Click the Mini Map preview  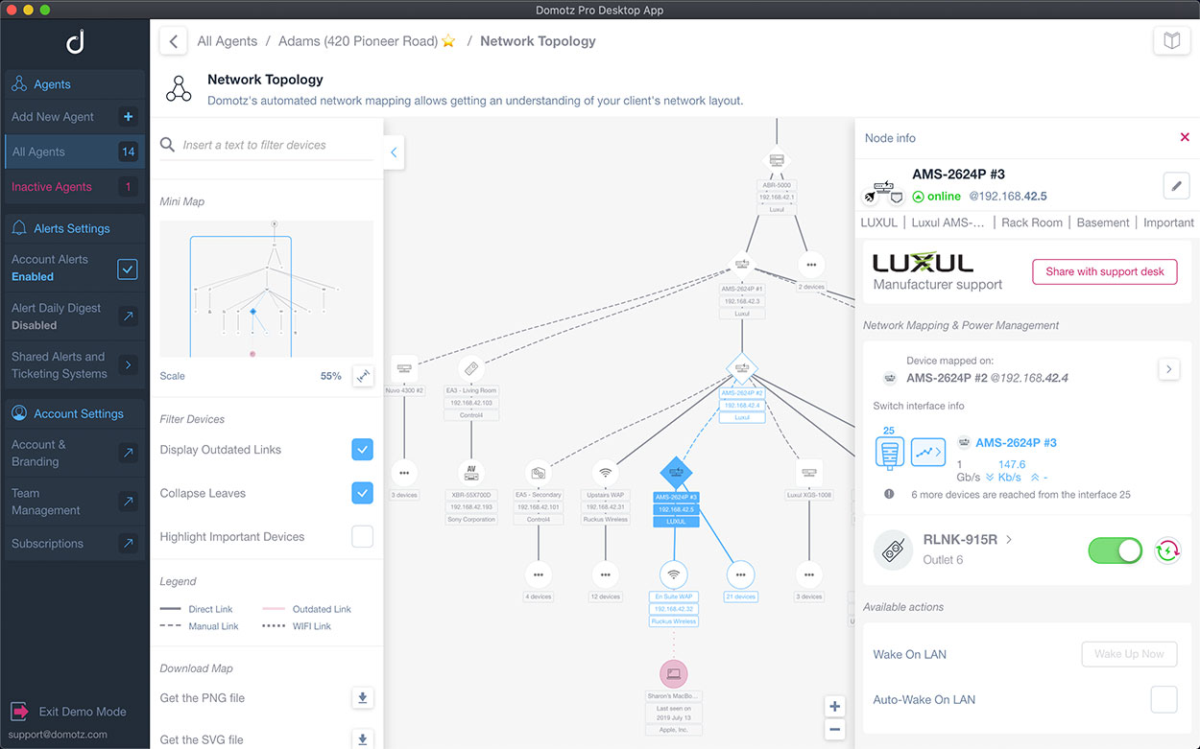(266, 289)
